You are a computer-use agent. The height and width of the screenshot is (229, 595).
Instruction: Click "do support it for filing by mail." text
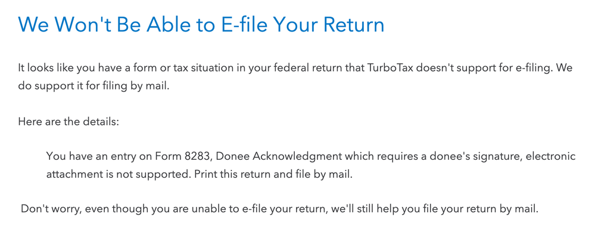94,86
